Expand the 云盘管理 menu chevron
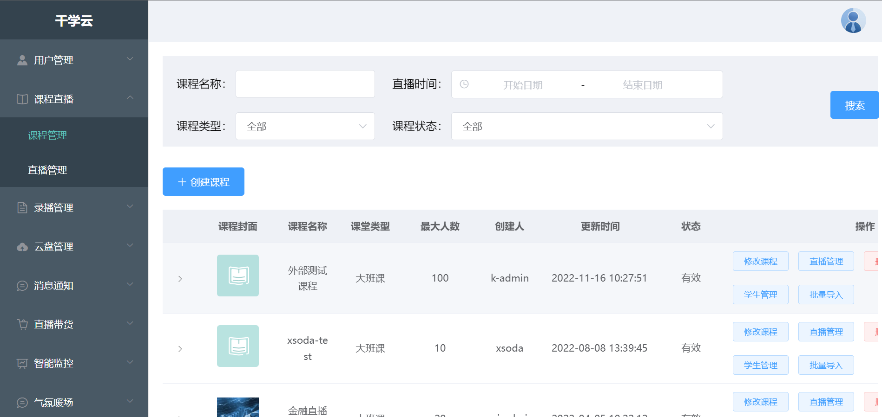 click(130, 245)
